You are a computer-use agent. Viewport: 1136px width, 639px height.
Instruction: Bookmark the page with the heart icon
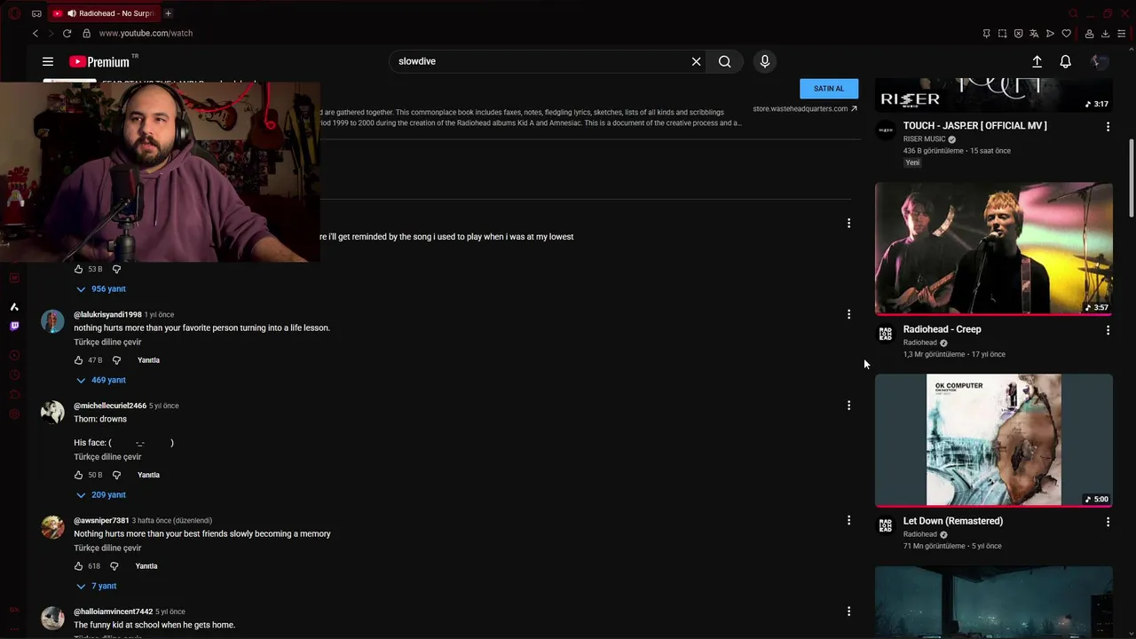coord(1066,34)
